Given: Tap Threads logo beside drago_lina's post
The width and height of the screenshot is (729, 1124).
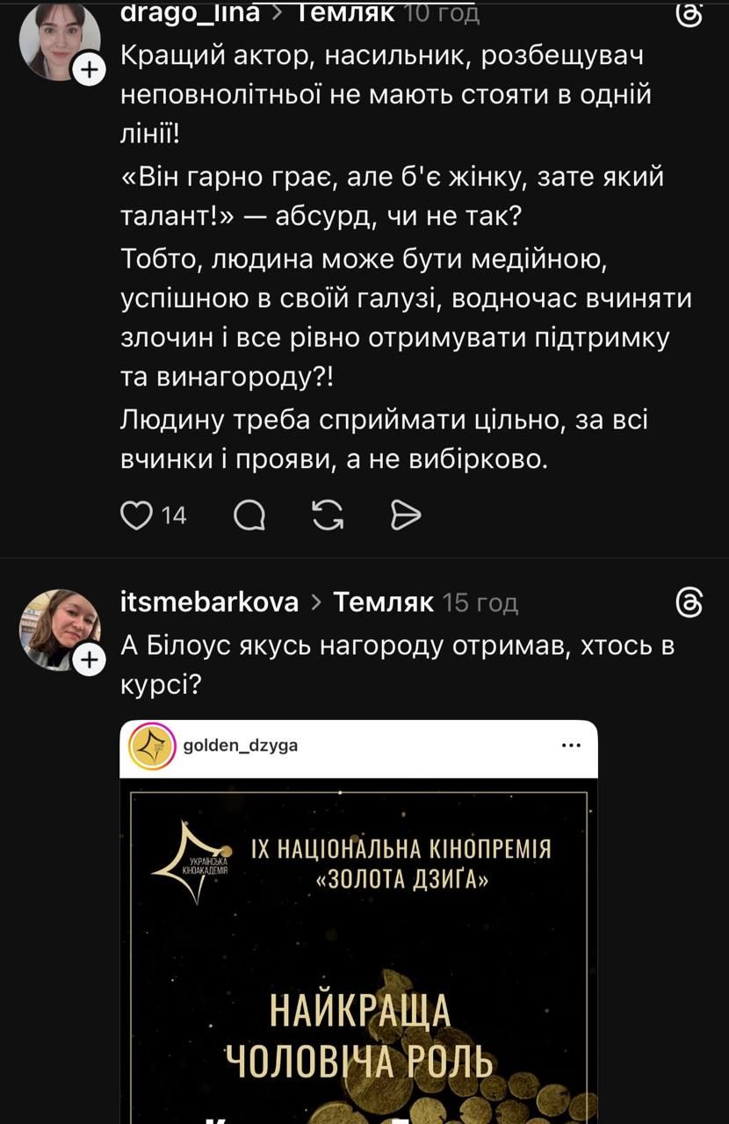Looking at the screenshot, I should click(689, 15).
